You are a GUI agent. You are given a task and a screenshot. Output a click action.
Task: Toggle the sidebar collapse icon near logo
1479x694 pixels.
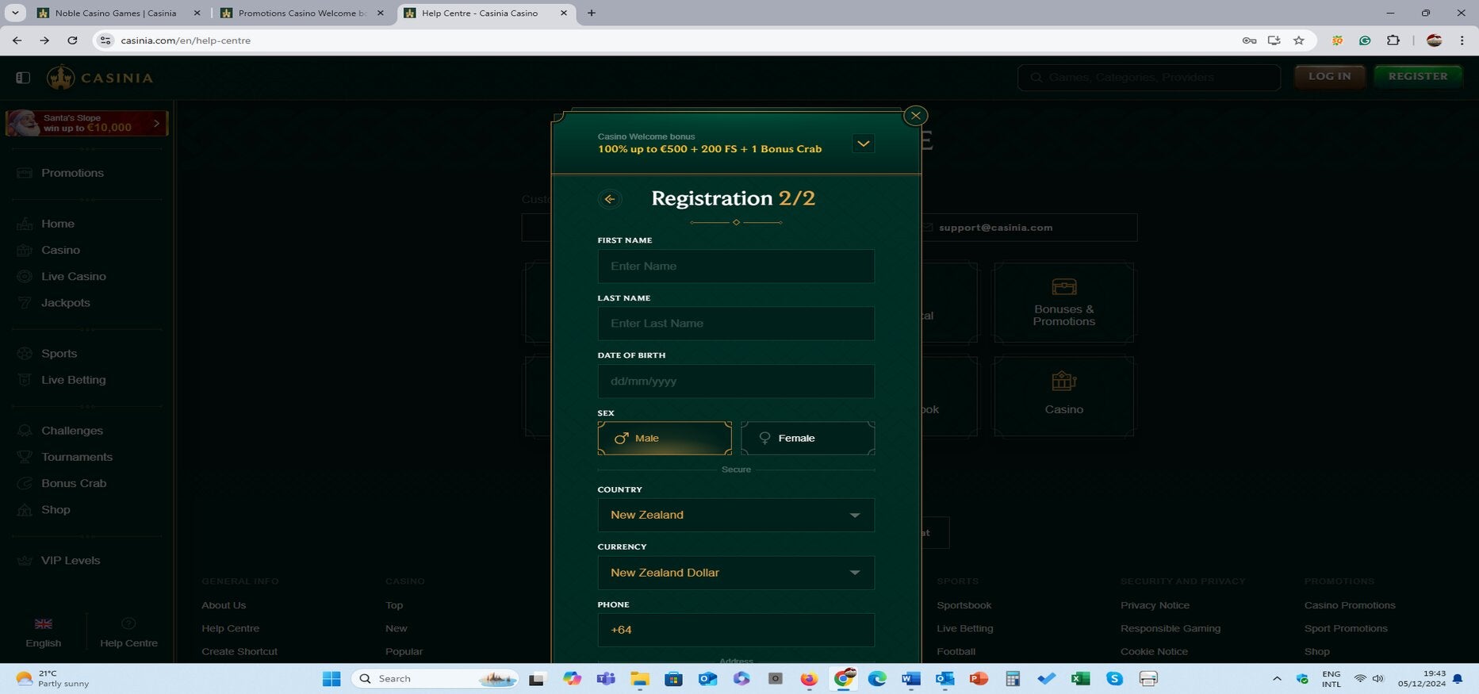click(23, 78)
